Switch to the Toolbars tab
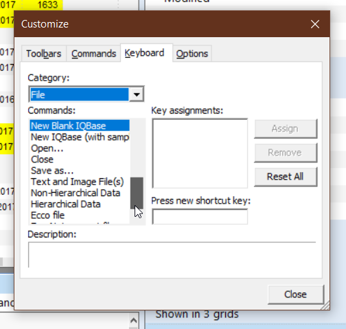 pos(44,54)
